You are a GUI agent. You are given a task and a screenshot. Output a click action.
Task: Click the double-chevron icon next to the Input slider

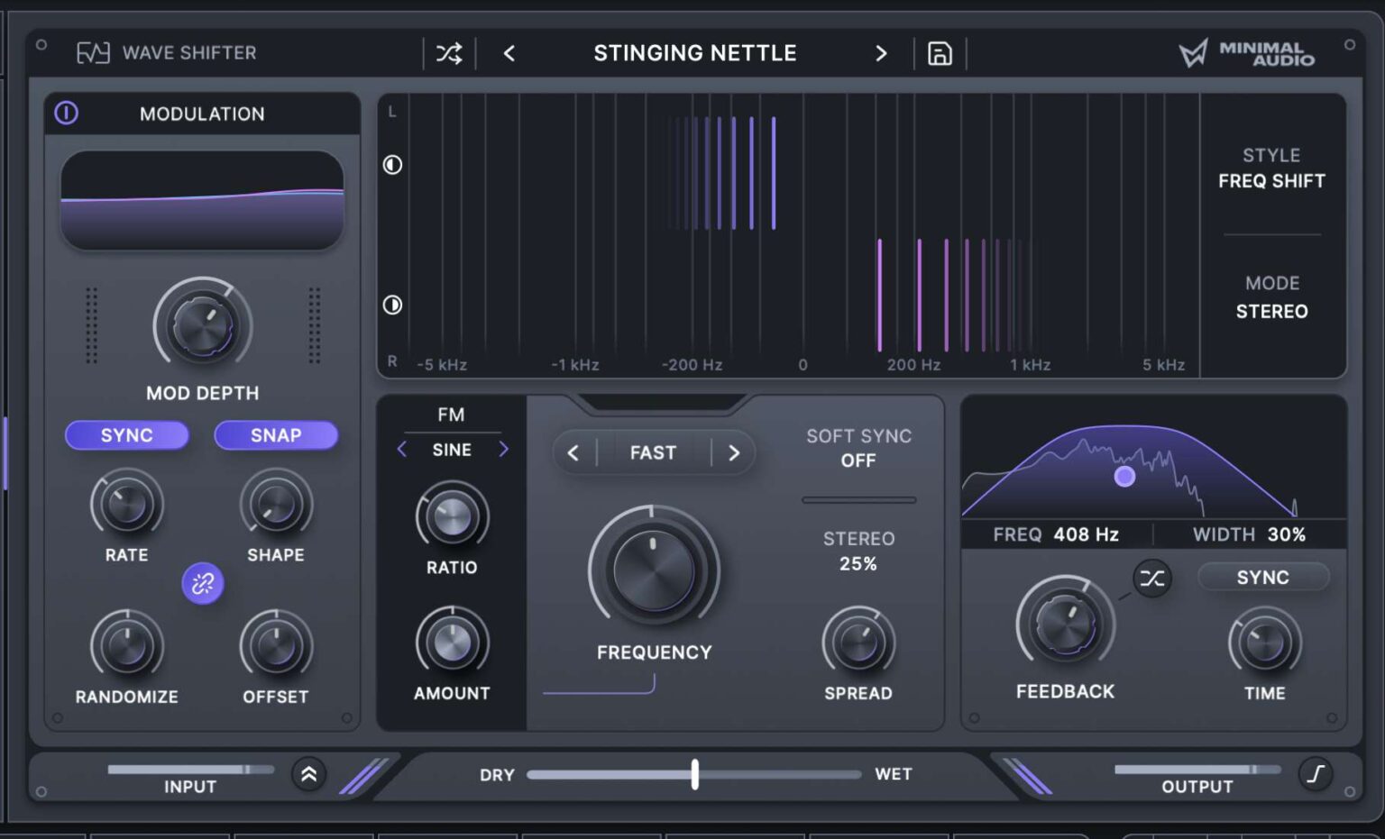click(x=307, y=773)
